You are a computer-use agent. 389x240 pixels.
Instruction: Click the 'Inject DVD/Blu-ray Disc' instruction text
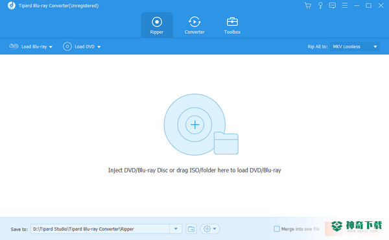click(x=194, y=170)
